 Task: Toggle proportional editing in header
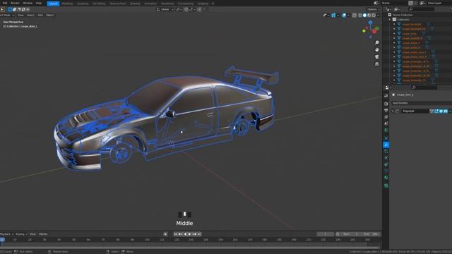[x=199, y=9]
